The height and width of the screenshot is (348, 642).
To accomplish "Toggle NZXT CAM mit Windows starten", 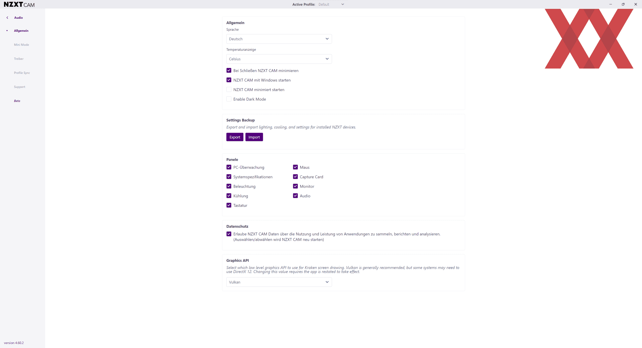I will (x=229, y=80).
